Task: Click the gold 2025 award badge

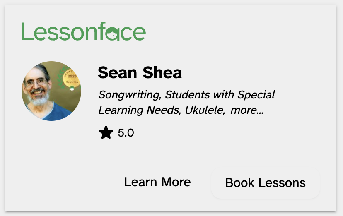Action: pos(71,78)
